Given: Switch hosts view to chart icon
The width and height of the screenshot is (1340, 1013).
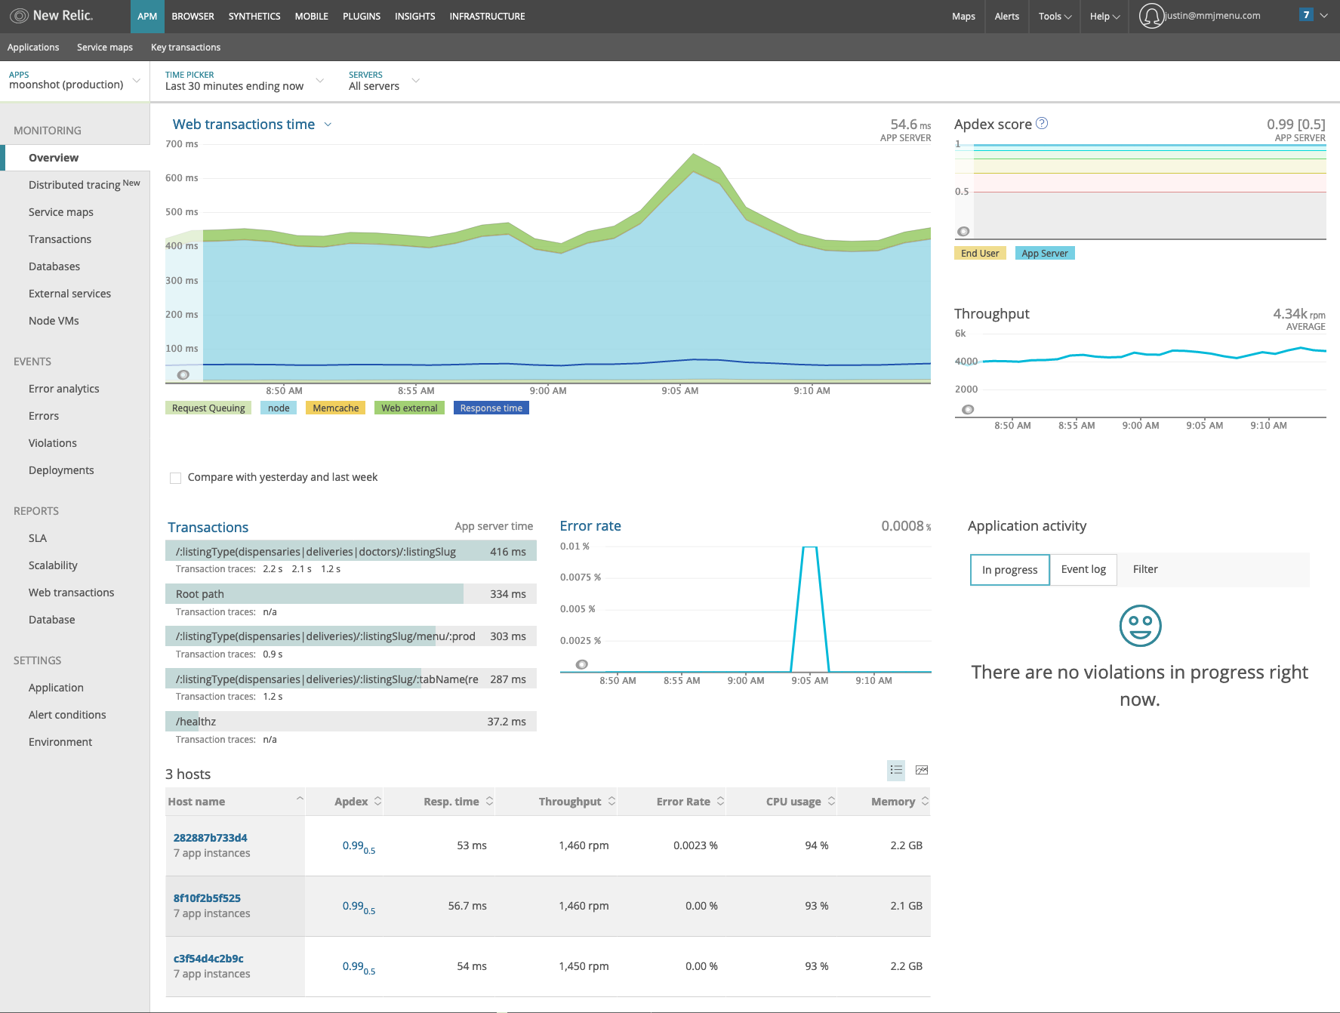Looking at the screenshot, I should [922, 770].
